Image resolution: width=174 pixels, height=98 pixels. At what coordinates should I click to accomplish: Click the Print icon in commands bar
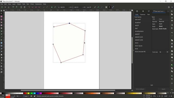[172, 21]
